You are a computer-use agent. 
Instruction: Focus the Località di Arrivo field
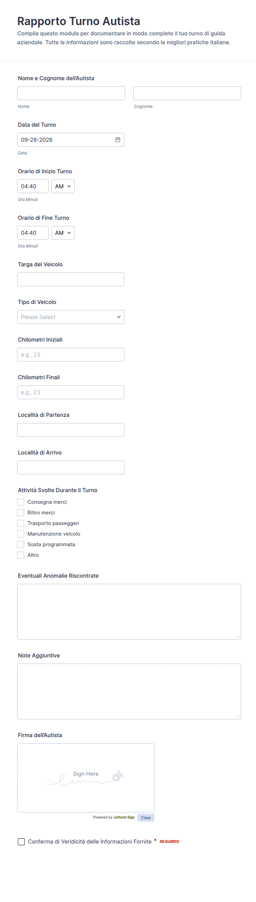[x=71, y=467]
